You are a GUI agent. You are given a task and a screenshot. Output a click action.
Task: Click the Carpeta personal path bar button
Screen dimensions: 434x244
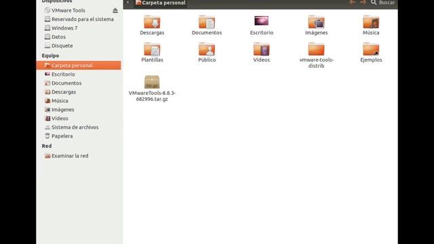[x=160, y=3]
